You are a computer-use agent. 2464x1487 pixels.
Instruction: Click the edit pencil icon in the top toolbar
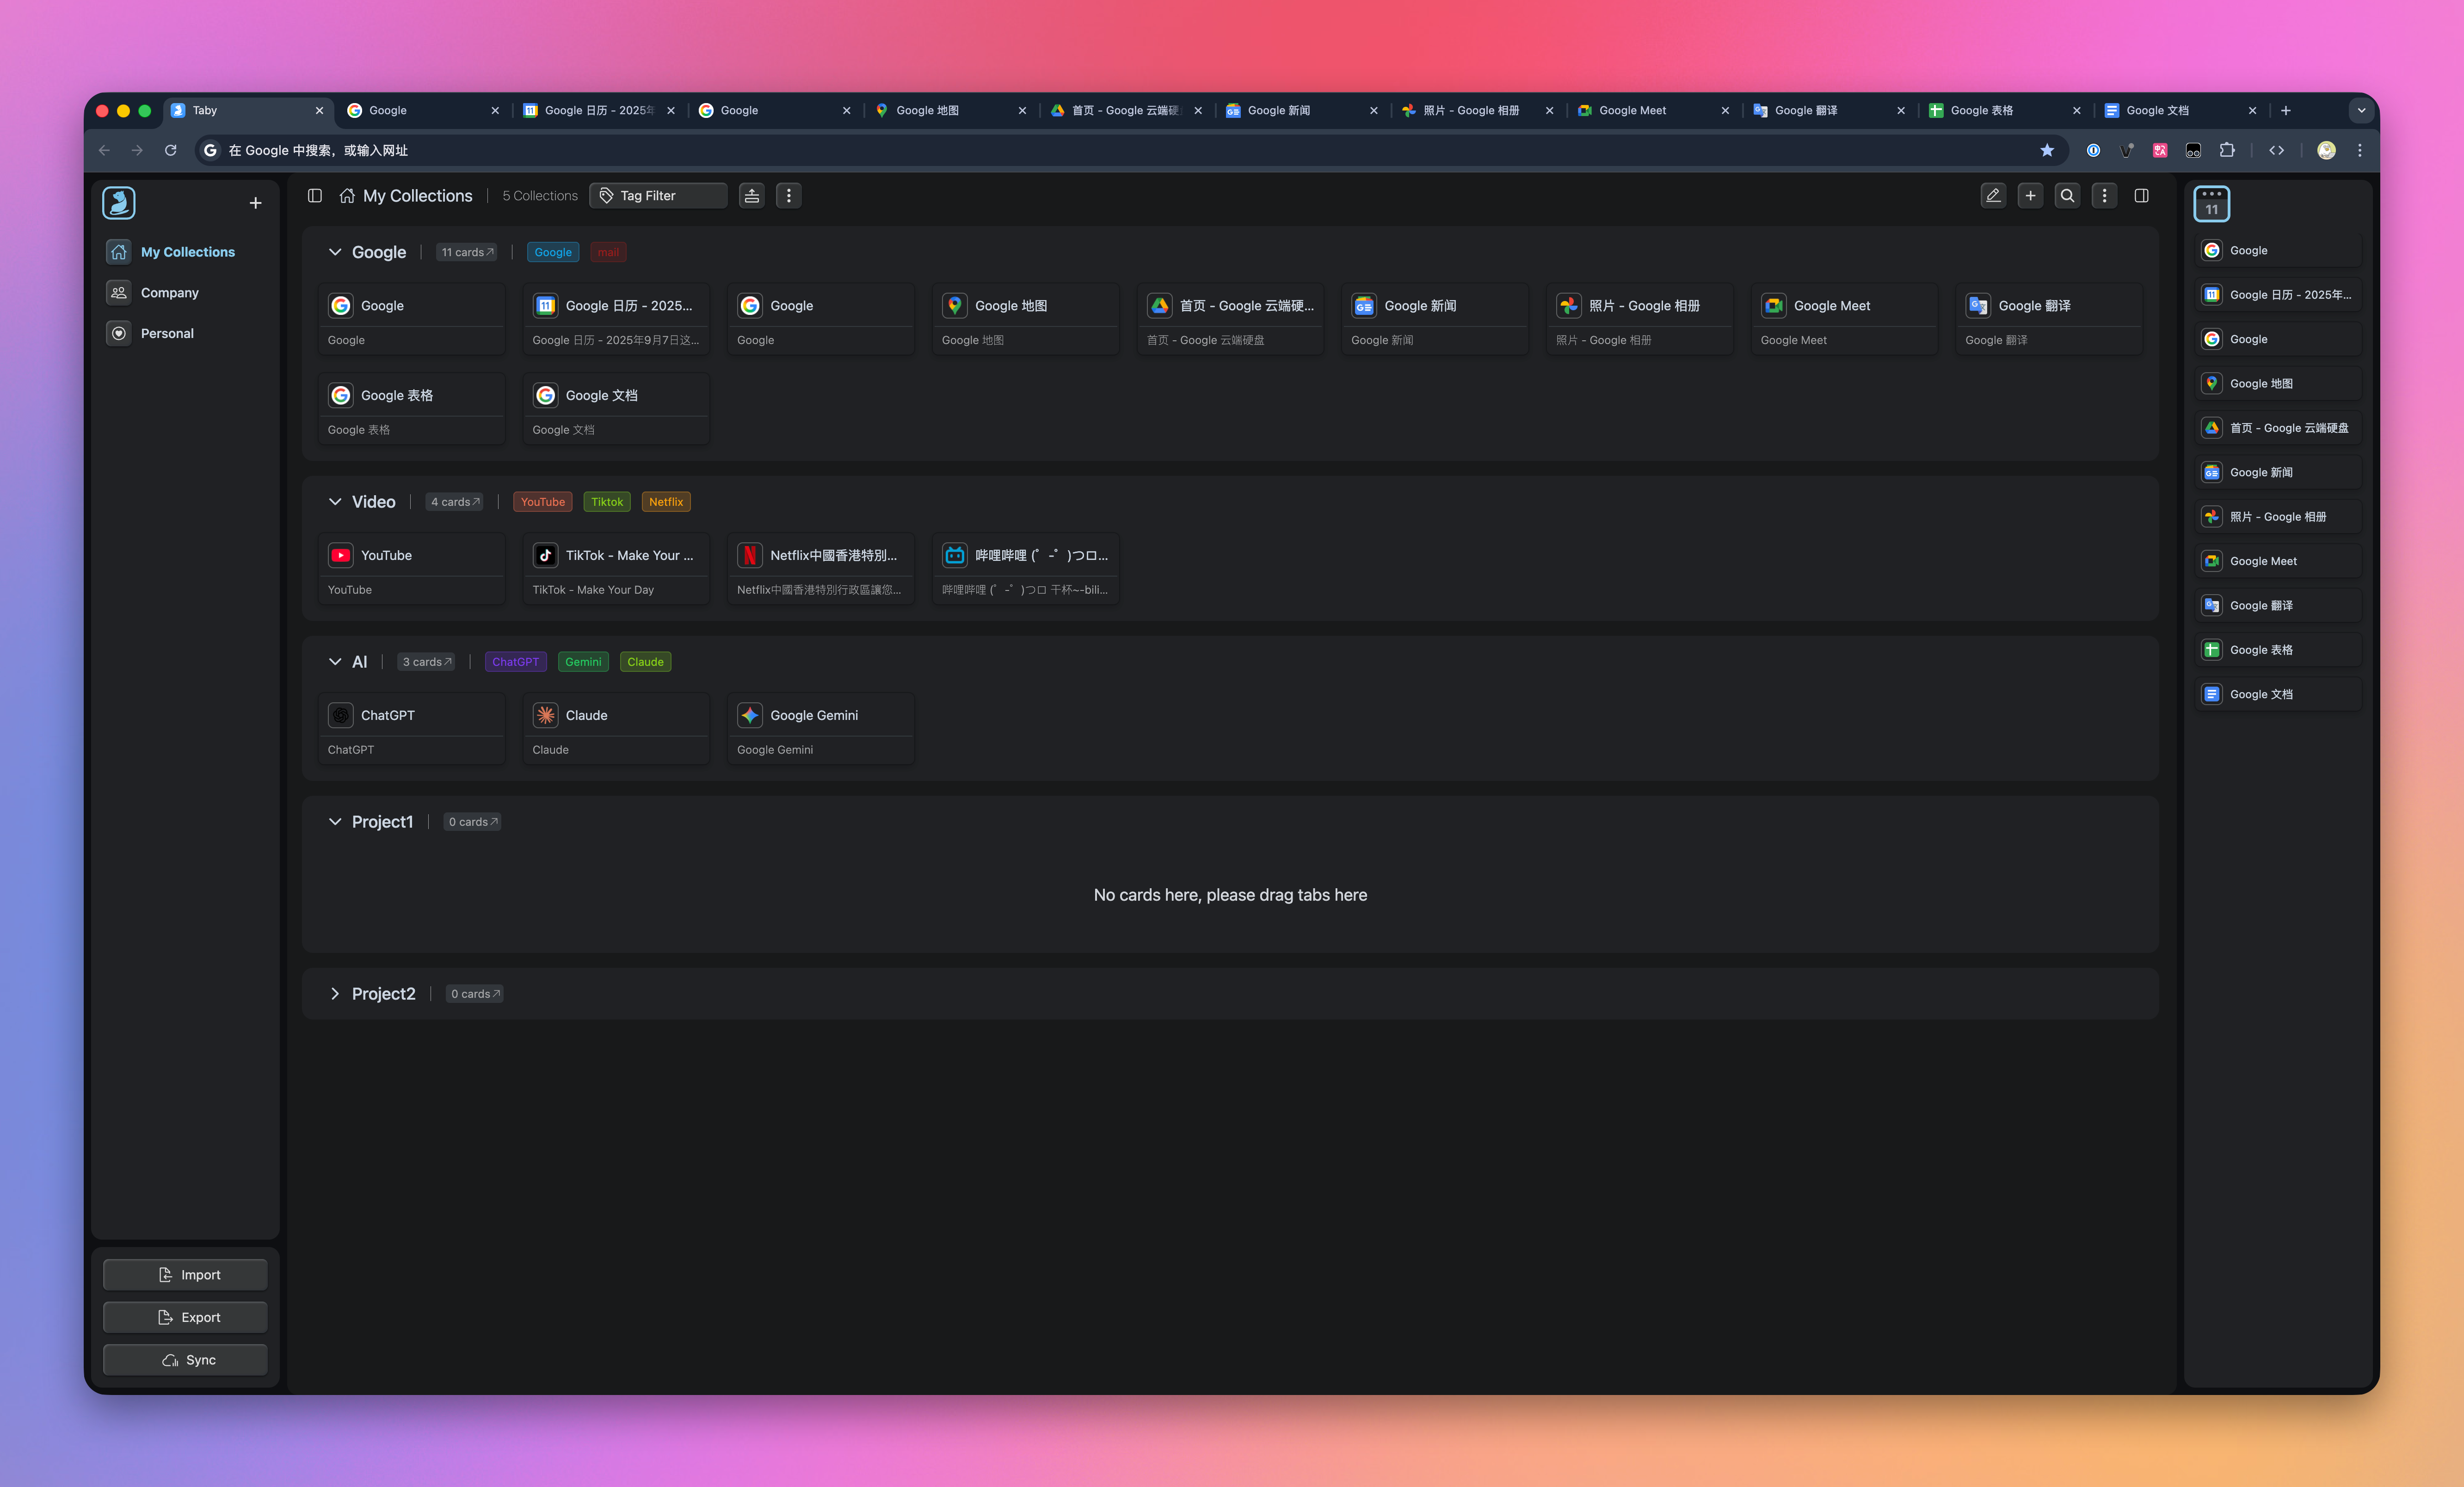pyautogui.click(x=1993, y=196)
